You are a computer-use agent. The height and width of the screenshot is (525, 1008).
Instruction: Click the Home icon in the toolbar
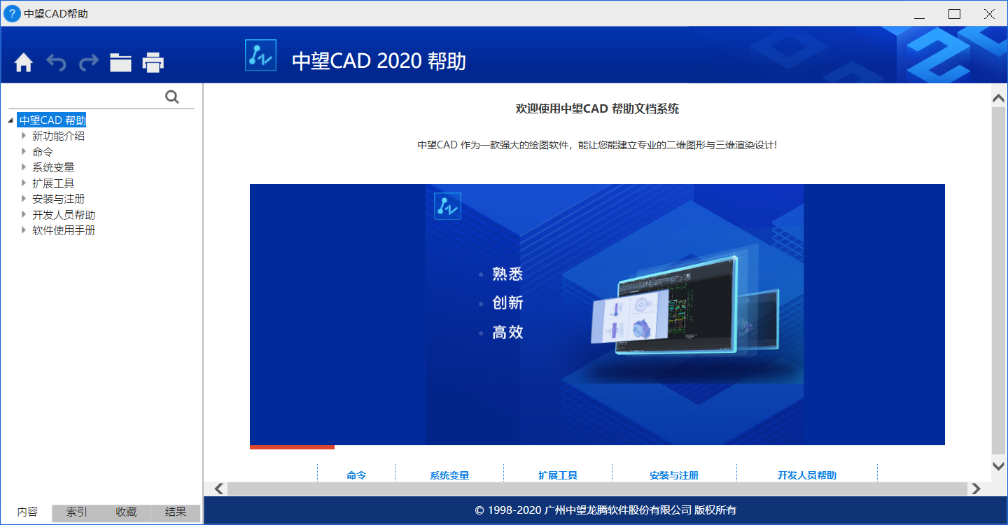[23, 62]
